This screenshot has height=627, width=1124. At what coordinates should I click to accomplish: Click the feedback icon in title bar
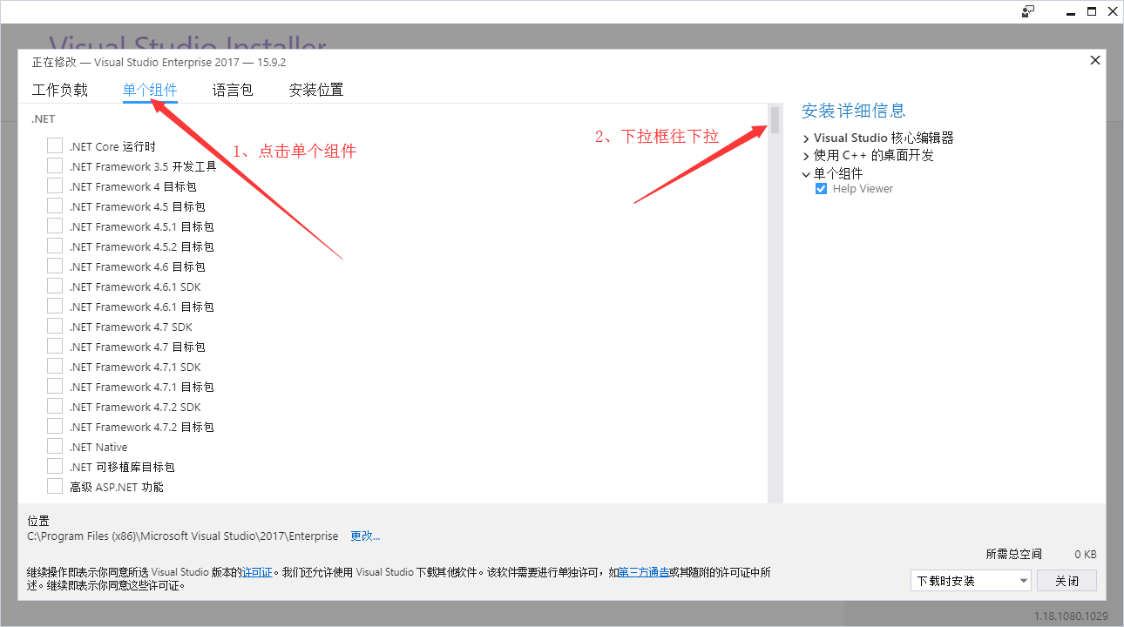1029,11
